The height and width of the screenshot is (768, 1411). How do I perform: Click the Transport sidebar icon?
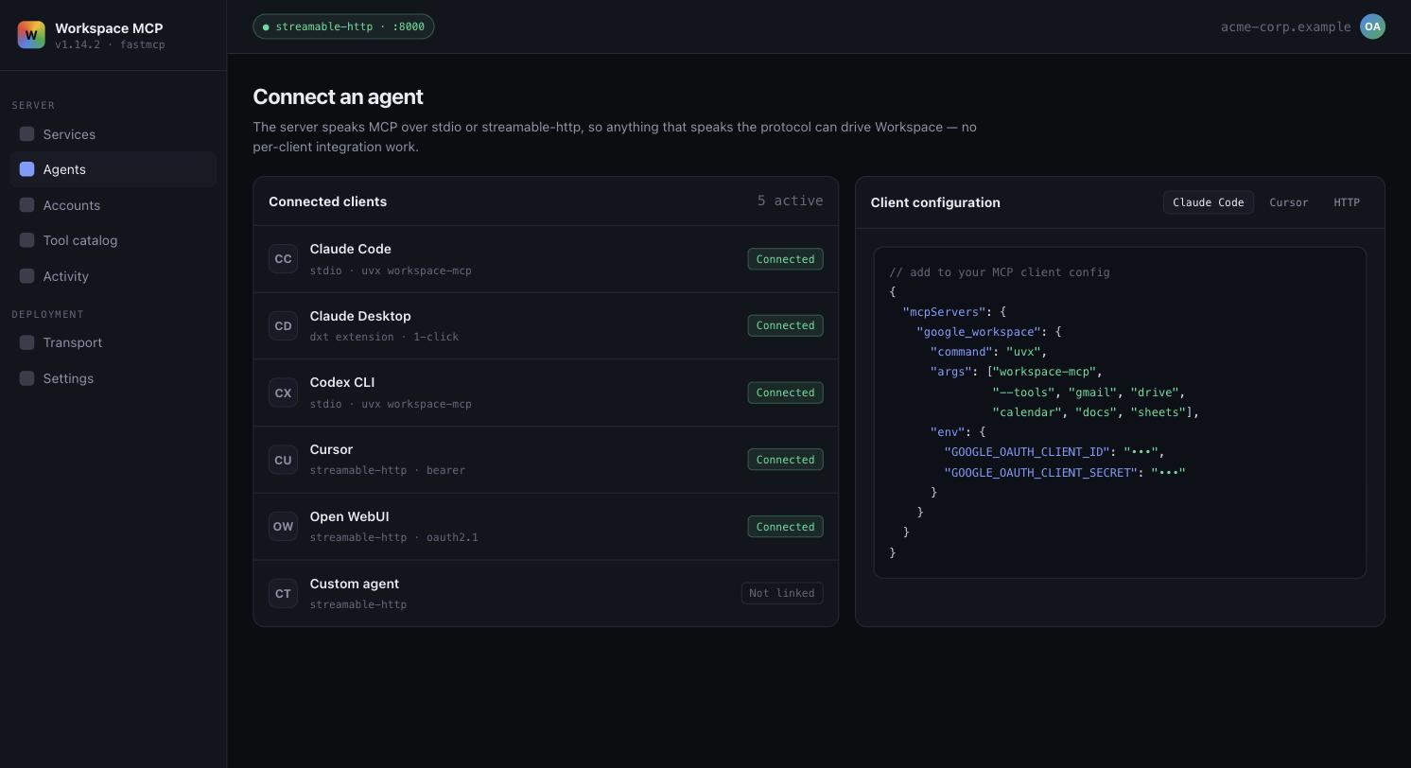(x=26, y=342)
